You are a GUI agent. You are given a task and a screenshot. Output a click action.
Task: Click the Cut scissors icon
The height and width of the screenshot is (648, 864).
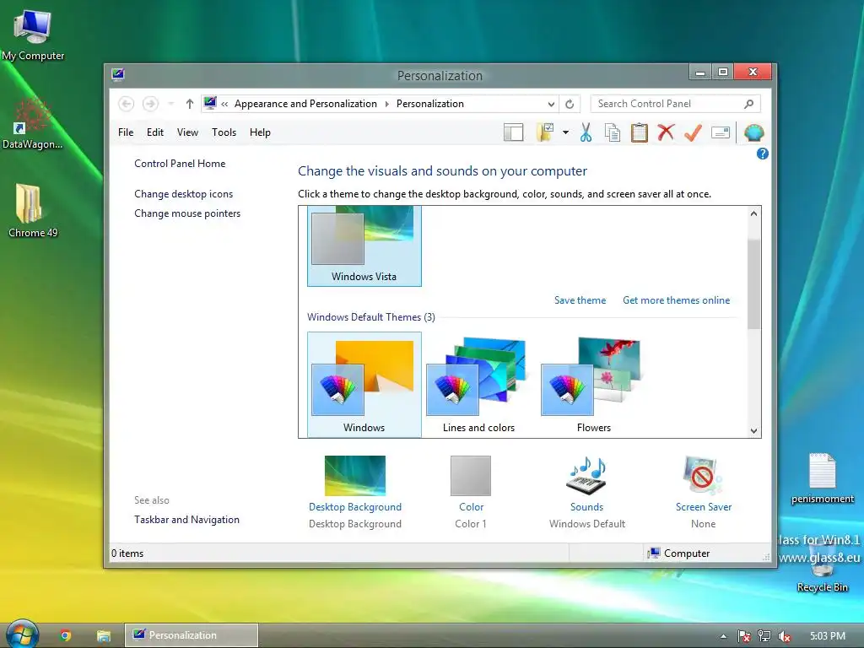(x=586, y=132)
